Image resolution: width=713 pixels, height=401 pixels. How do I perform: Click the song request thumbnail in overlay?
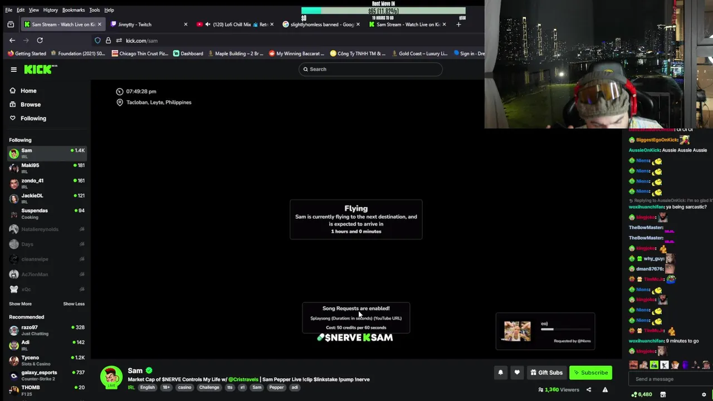coord(517,331)
